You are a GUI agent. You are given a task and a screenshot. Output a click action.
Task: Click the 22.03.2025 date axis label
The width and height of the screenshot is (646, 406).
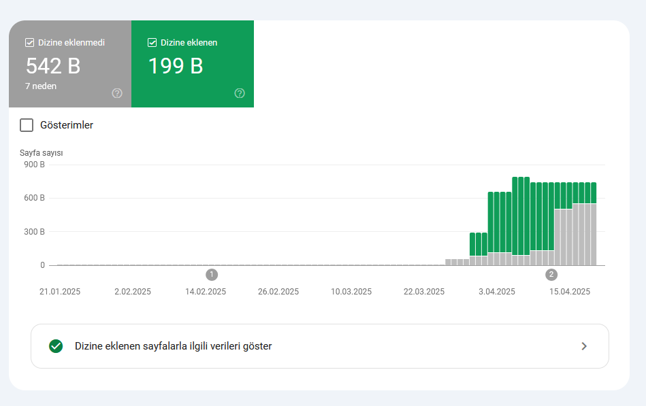click(424, 292)
